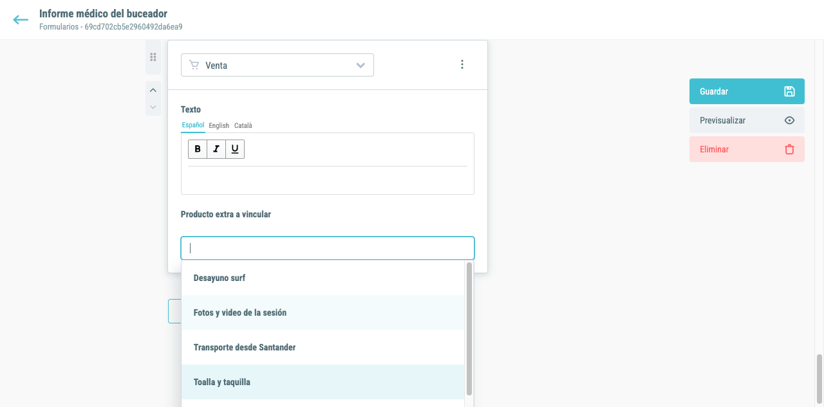Switch to the Català language tab
The height and width of the screenshot is (407, 824).
pyautogui.click(x=243, y=125)
